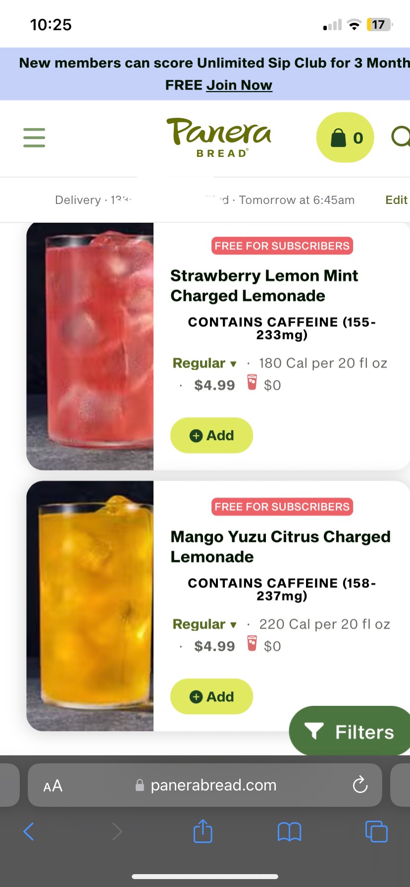
Task: Open the Safari share sheet
Action: point(203,831)
